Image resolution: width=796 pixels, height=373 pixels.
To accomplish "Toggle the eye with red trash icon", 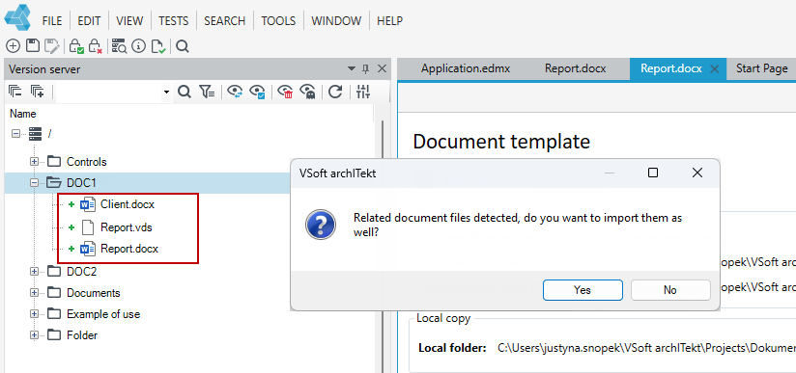I will pyautogui.click(x=285, y=92).
